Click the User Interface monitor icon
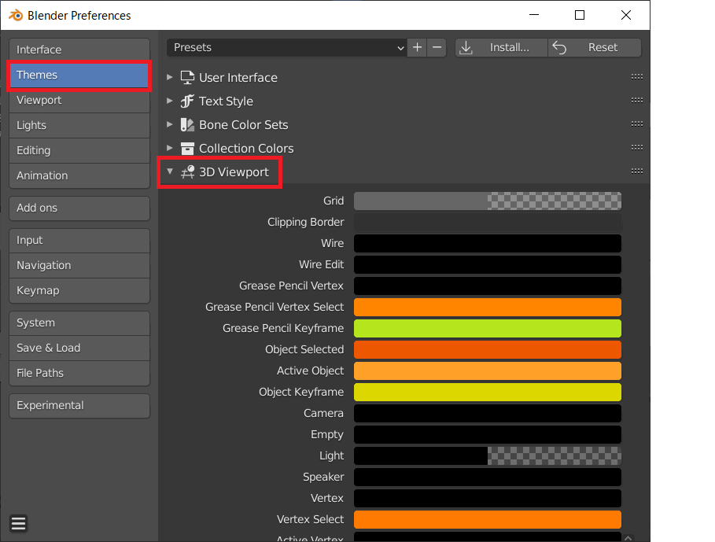The width and height of the screenshot is (715, 542). 186,77
